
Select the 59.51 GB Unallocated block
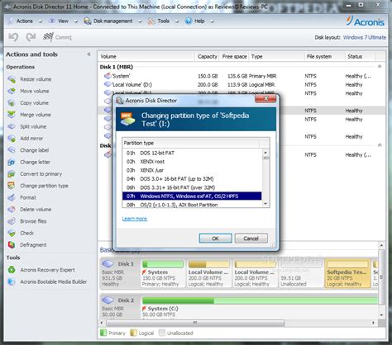[301, 273]
